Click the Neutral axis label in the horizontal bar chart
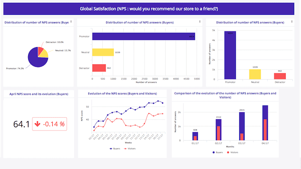 [85, 52]
